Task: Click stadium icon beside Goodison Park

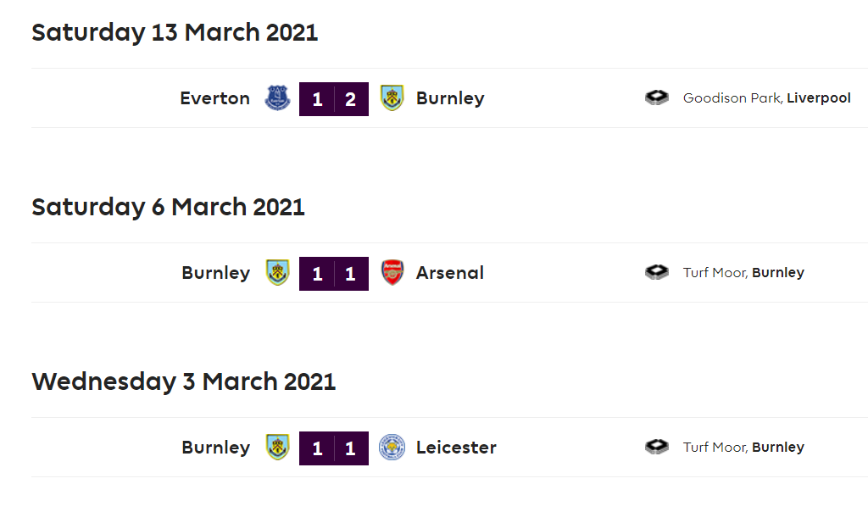Action: point(657,98)
